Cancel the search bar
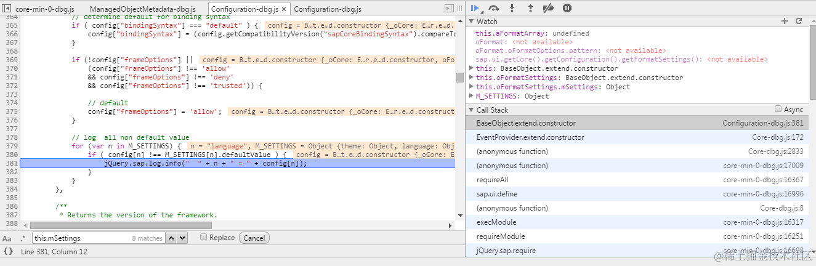The image size is (816, 266). pos(254,238)
